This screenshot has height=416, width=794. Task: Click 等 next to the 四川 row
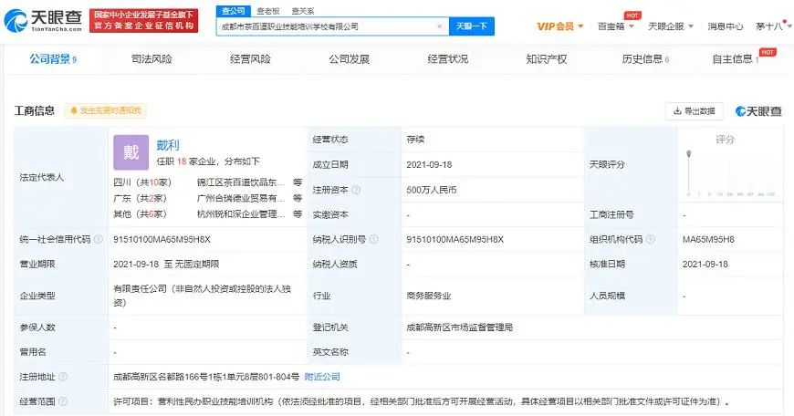[x=298, y=182]
